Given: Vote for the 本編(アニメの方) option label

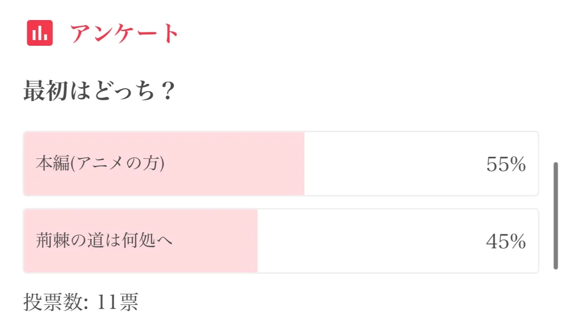Looking at the screenshot, I should click(x=100, y=164).
